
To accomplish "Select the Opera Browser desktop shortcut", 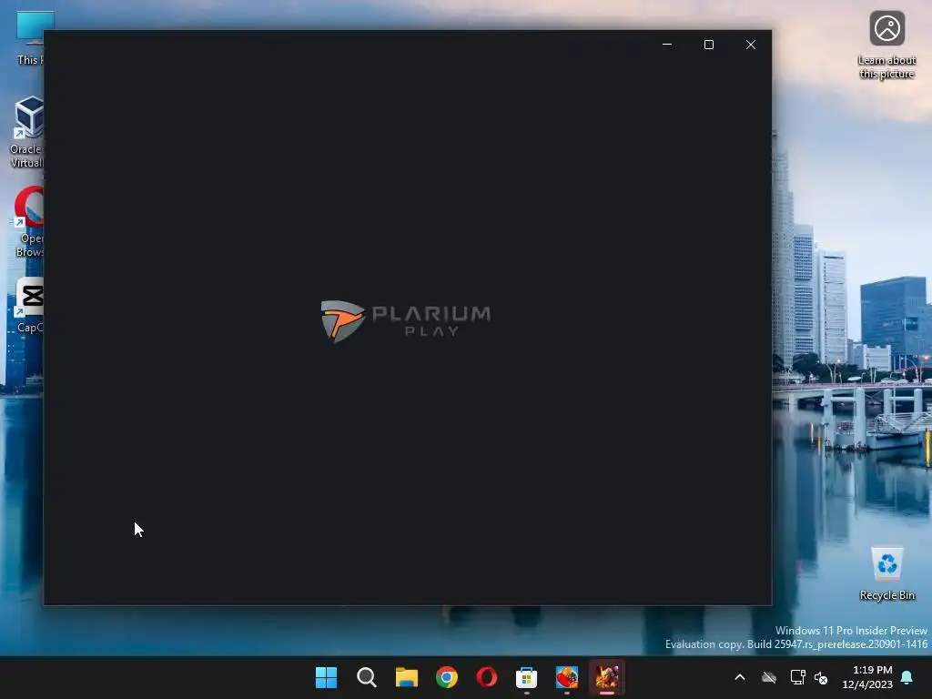I will click(x=28, y=221).
